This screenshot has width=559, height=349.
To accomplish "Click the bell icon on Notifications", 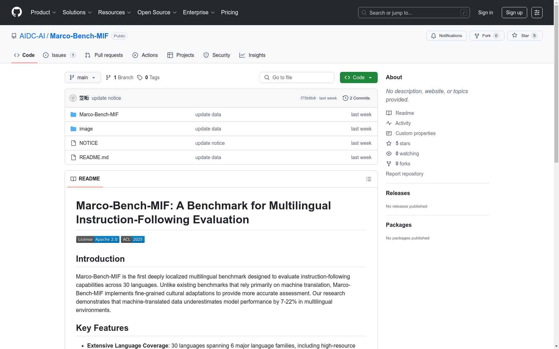I will click(434, 36).
